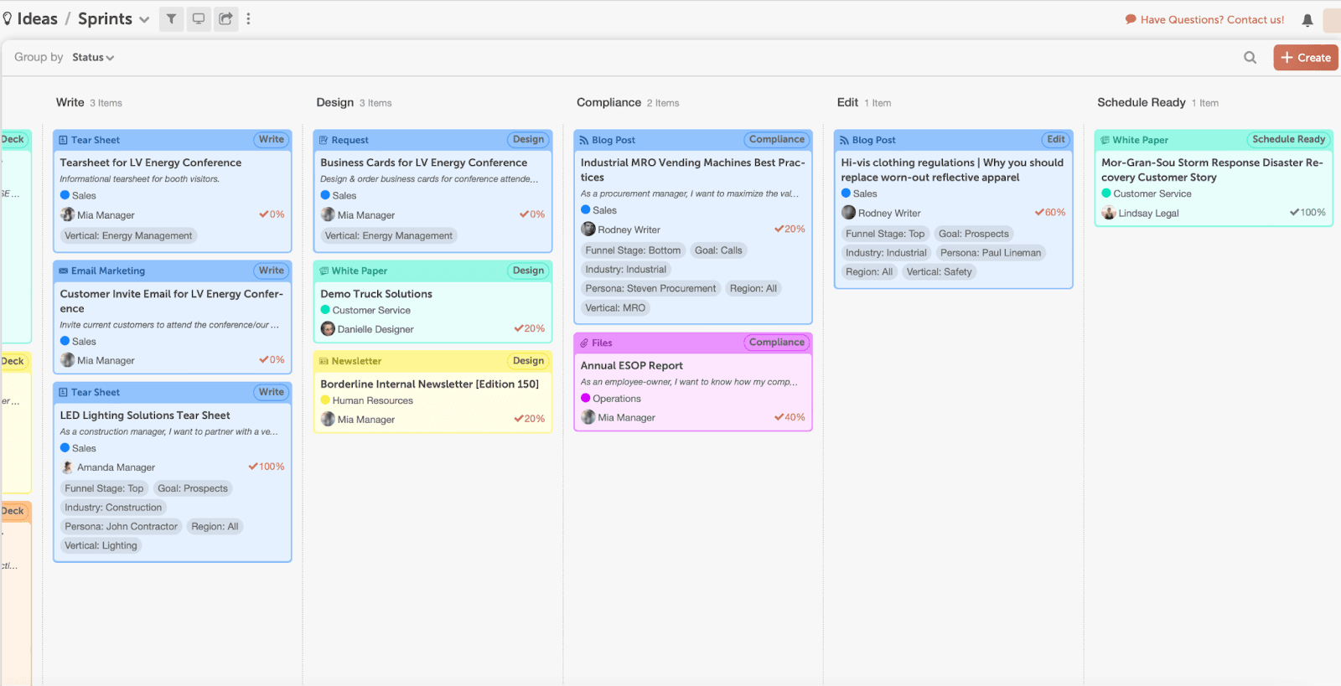
Task: Click the share arrow icon in header
Action: point(225,18)
